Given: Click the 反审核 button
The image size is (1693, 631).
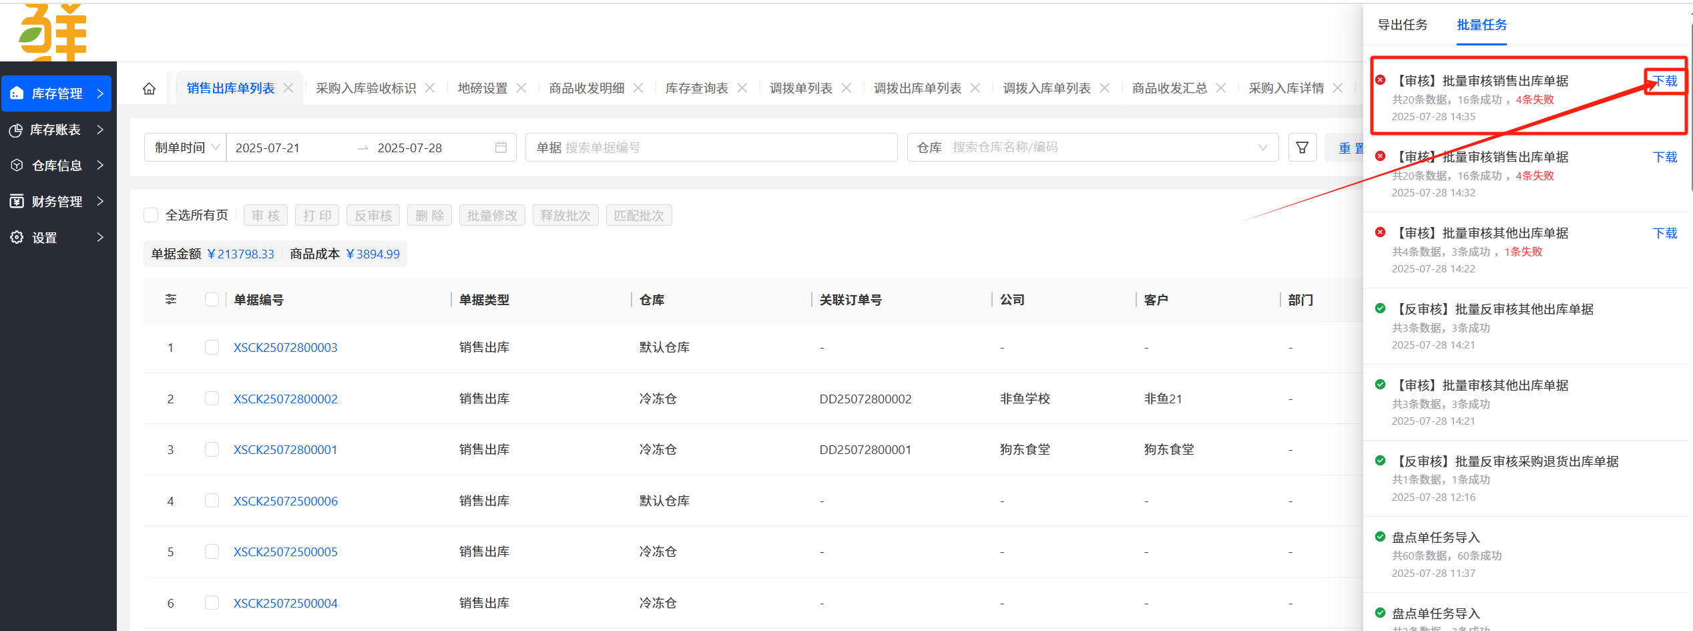Looking at the screenshot, I should click(373, 216).
